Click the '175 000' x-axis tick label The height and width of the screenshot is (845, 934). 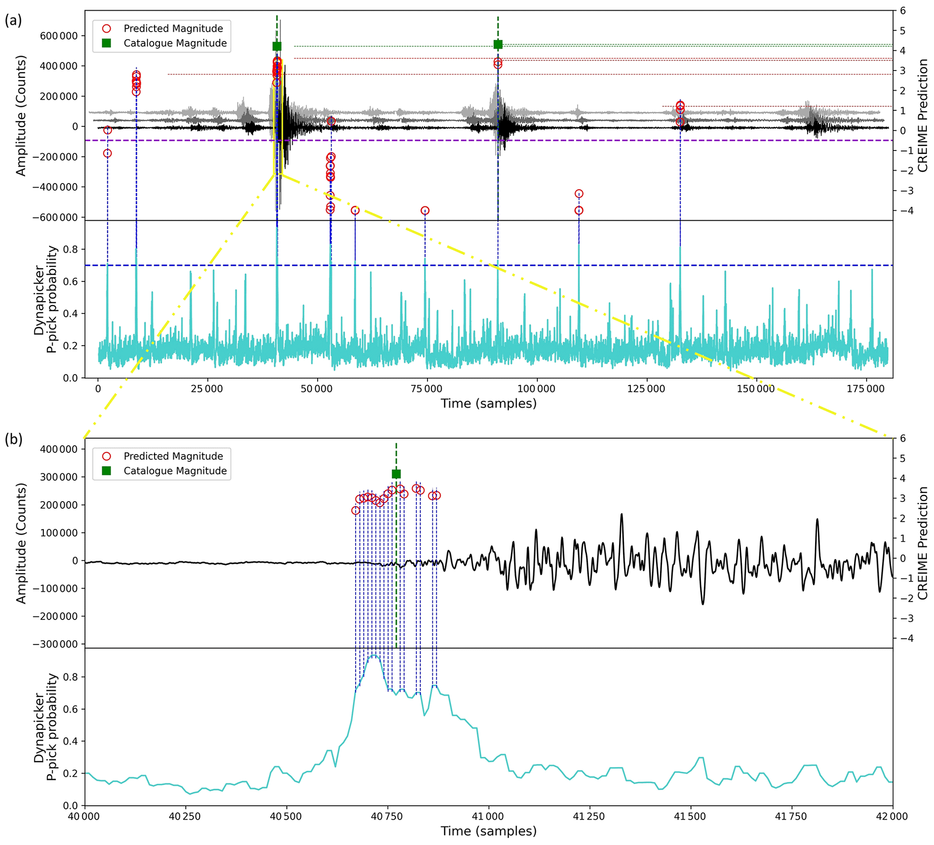tap(865, 389)
